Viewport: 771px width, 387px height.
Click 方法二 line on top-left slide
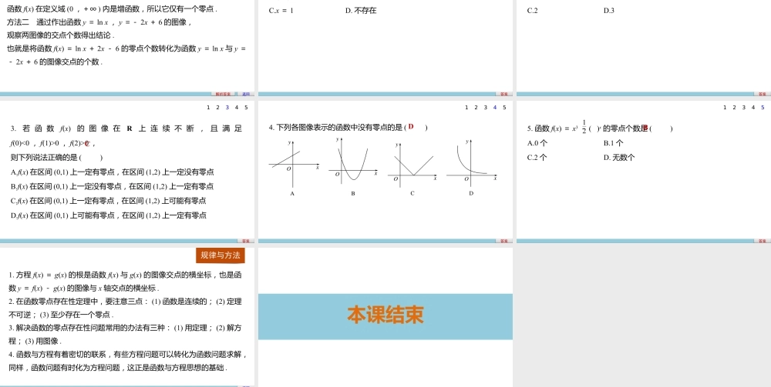99,22
